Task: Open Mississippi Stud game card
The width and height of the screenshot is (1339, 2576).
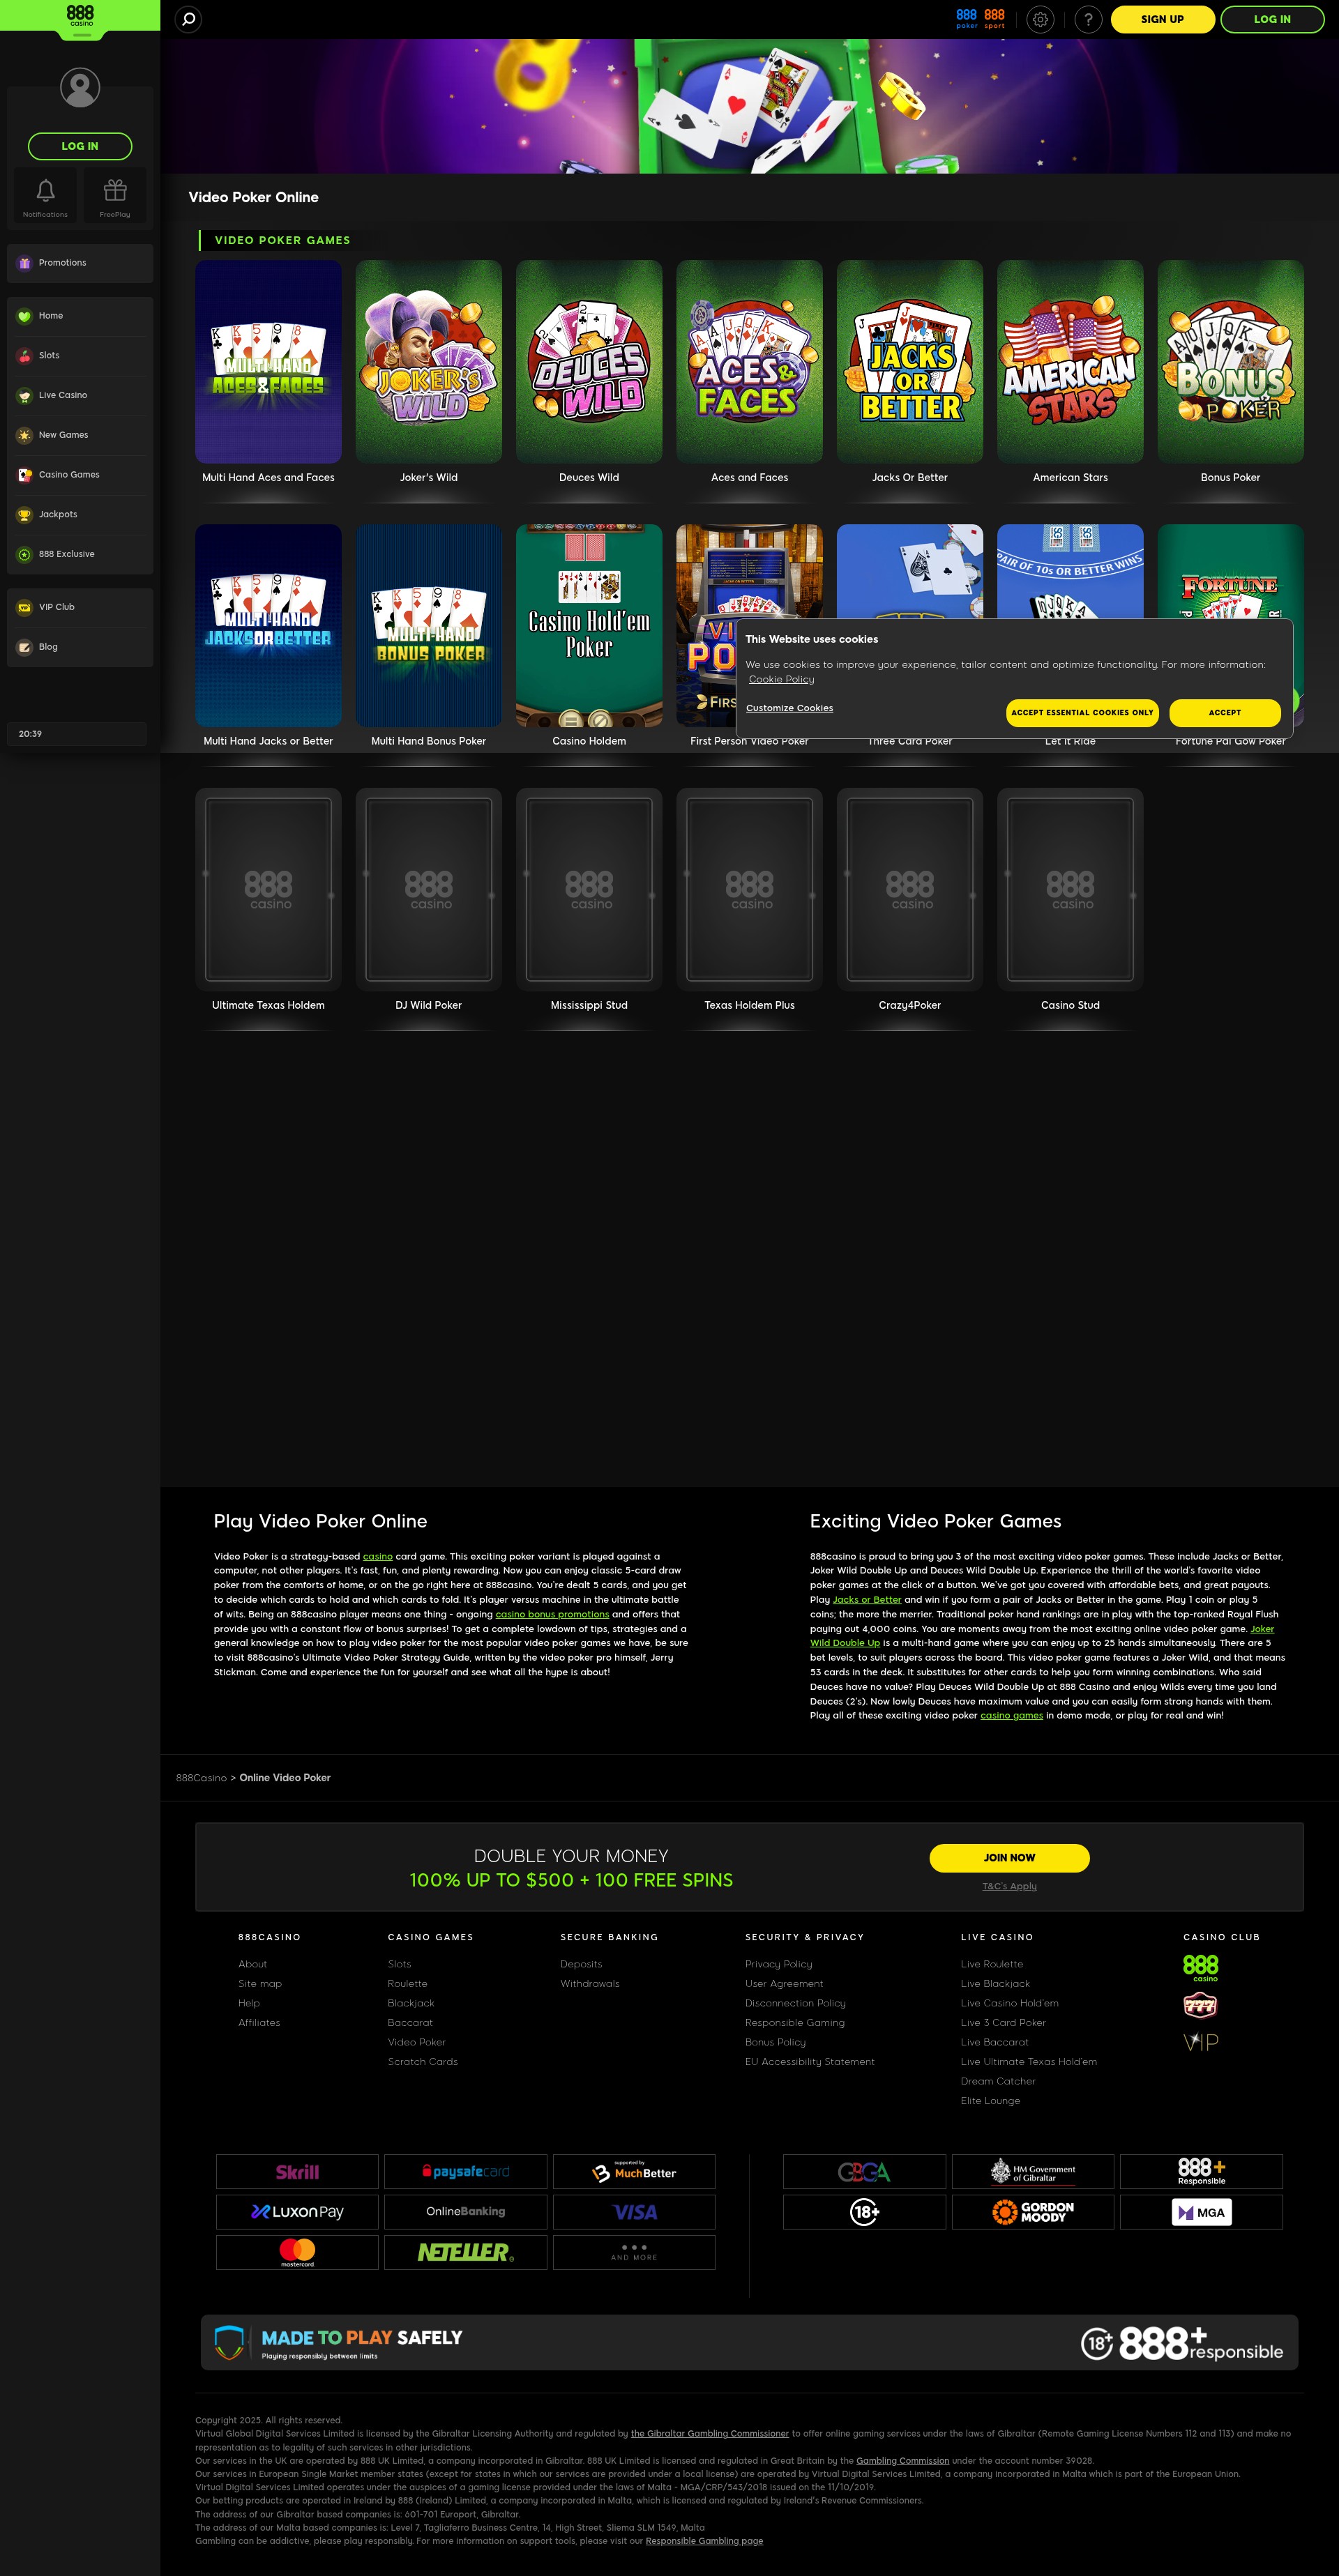Action: pyautogui.click(x=589, y=890)
